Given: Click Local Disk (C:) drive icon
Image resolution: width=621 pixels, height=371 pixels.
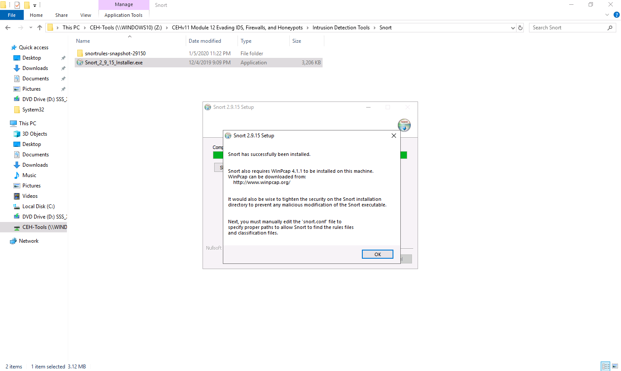Looking at the screenshot, I should click(x=17, y=206).
